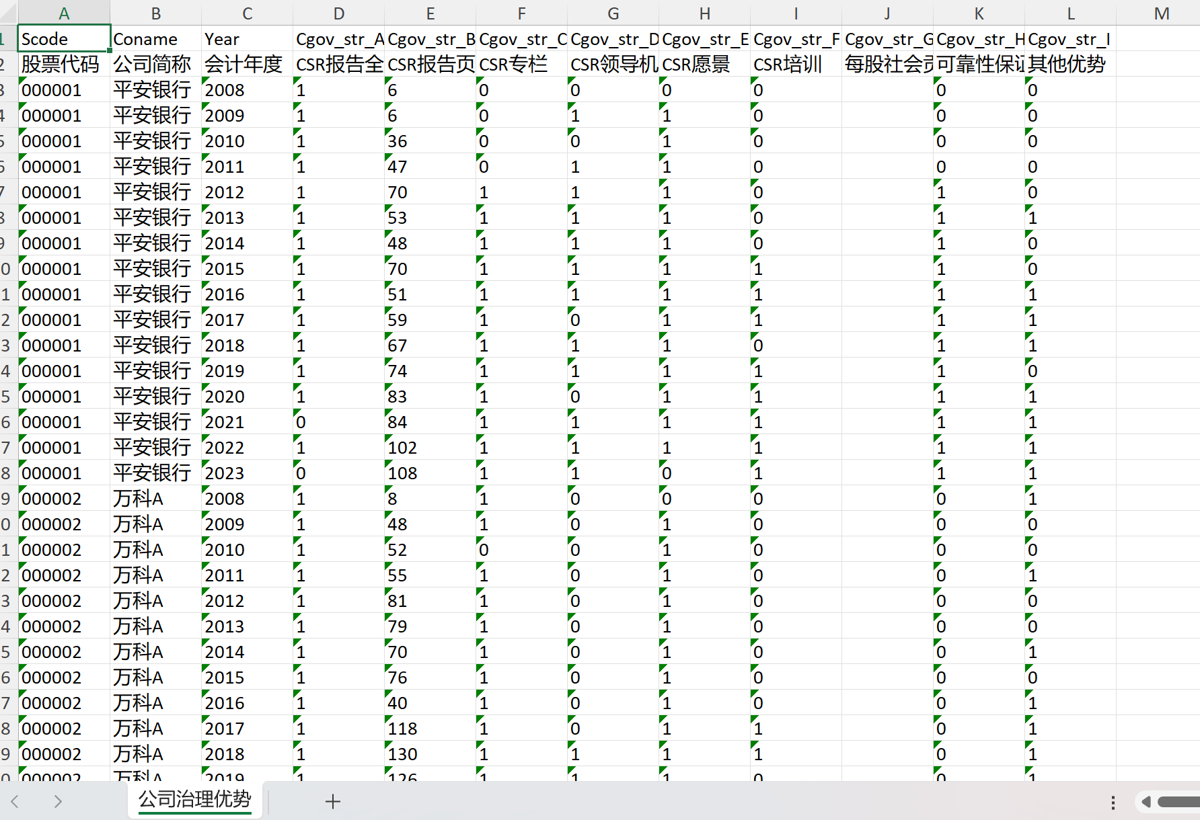Screen dimensions: 1200x820
Task: Select column K by its header
Action: coord(979,13)
